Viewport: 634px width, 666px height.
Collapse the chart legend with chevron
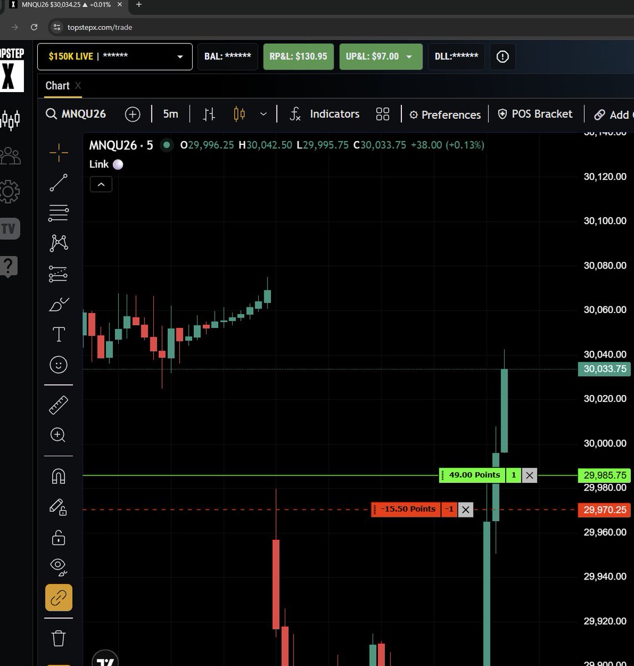coord(101,184)
